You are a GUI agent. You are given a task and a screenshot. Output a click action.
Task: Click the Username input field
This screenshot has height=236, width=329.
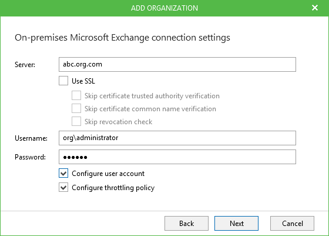click(x=177, y=138)
